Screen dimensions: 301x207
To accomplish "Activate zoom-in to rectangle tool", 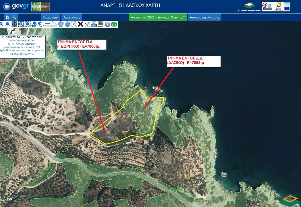I will [21, 24].
